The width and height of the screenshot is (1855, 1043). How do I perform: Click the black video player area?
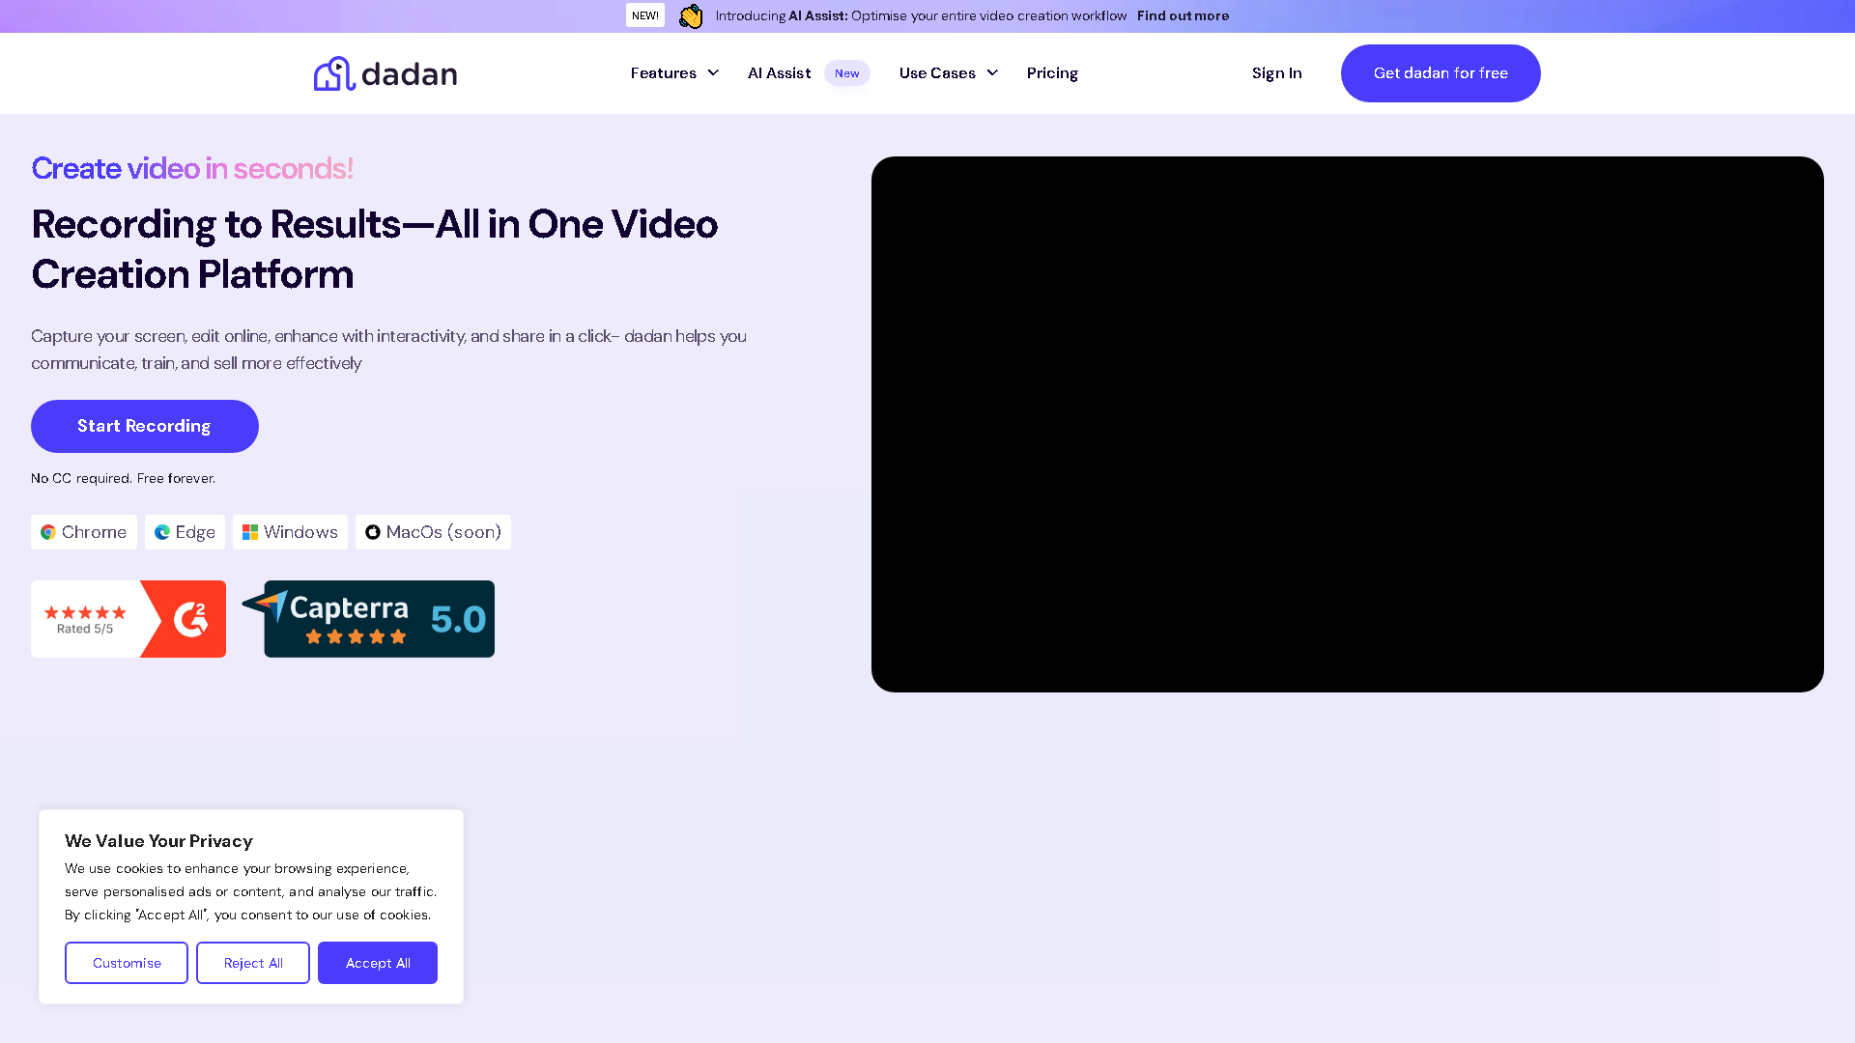(1348, 423)
